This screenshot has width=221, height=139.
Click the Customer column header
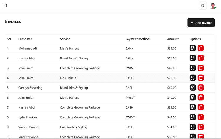click(x=25, y=39)
